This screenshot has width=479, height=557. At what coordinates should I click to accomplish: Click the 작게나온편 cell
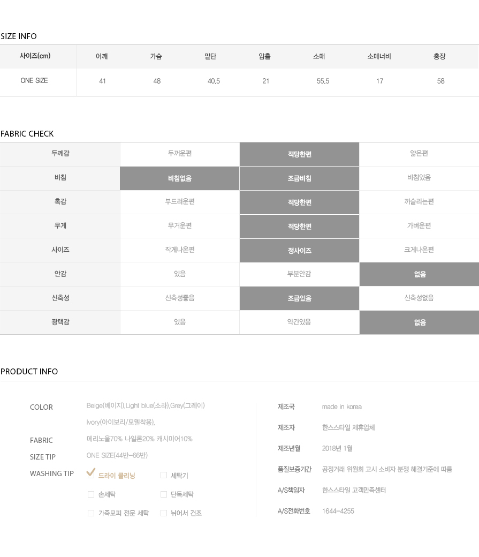click(180, 250)
